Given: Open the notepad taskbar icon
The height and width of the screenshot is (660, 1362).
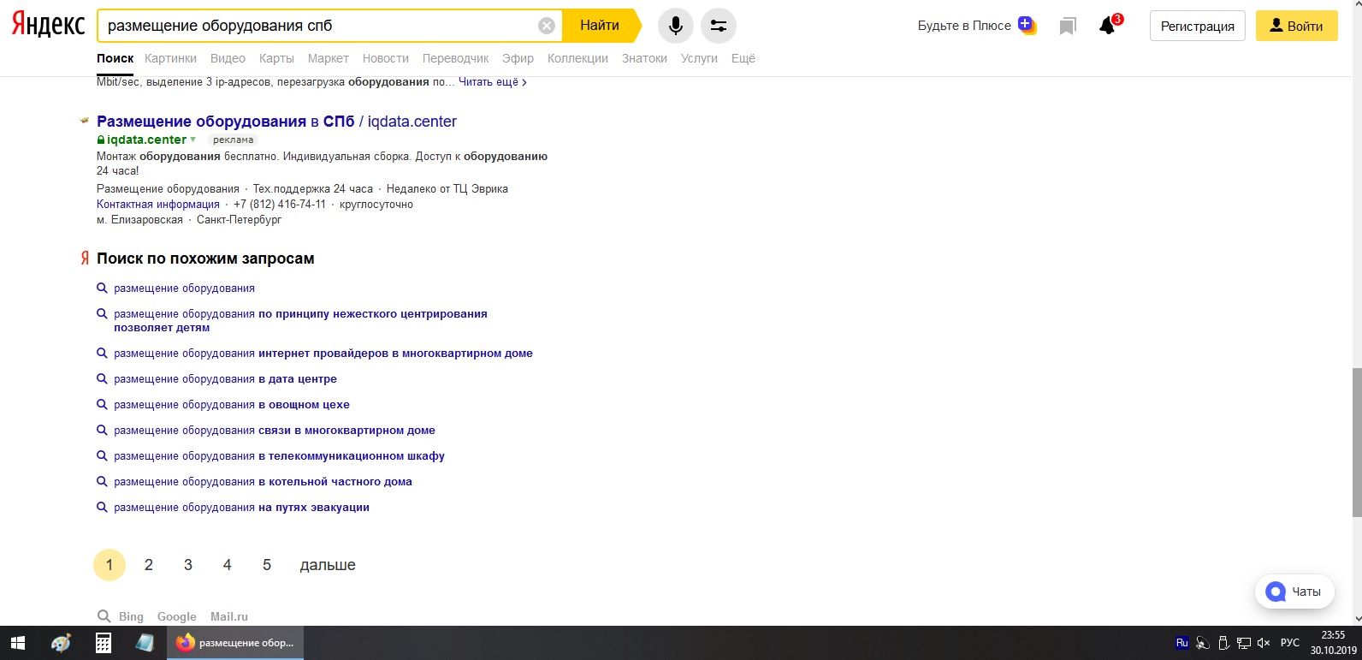Looking at the screenshot, I should (145, 643).
